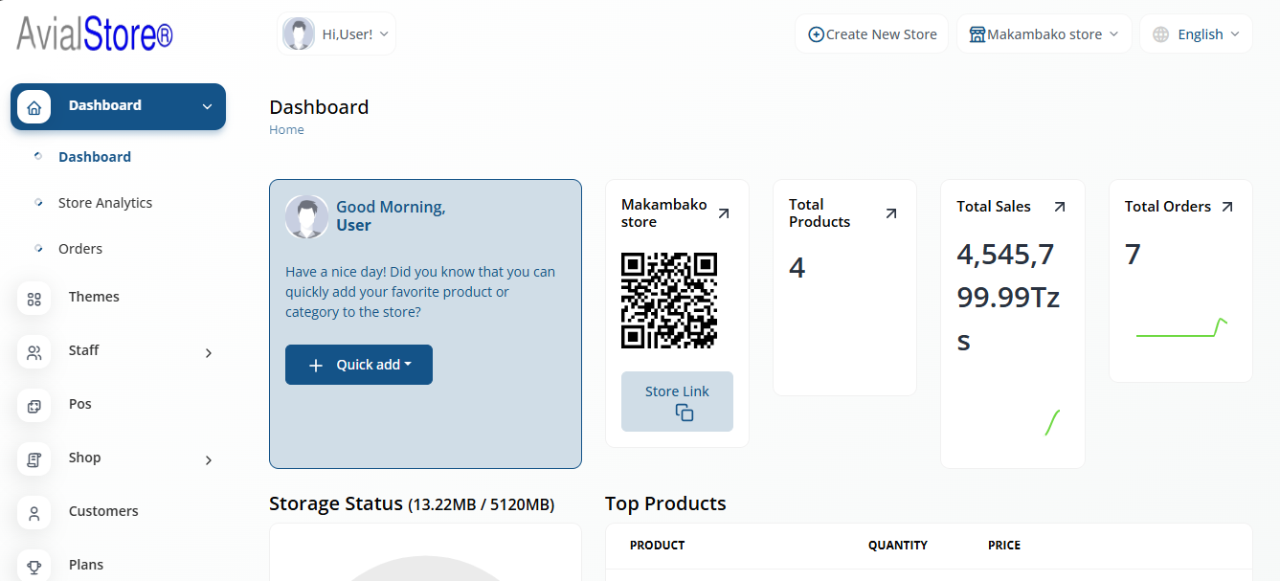The image size is (1280, 581).
Task: Click the Shop menu label
Action: coord(85,458)
